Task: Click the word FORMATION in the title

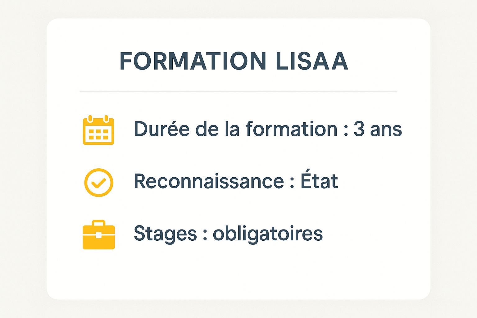Action: 193,61
